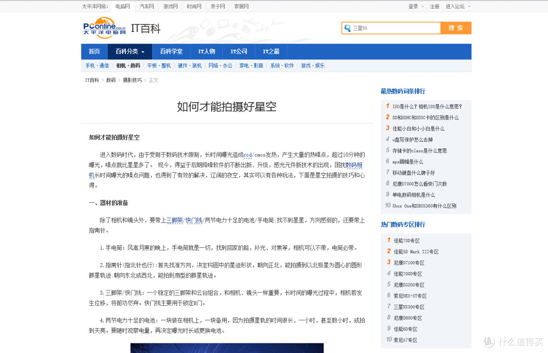Click the orange 搜索 button

456,28
